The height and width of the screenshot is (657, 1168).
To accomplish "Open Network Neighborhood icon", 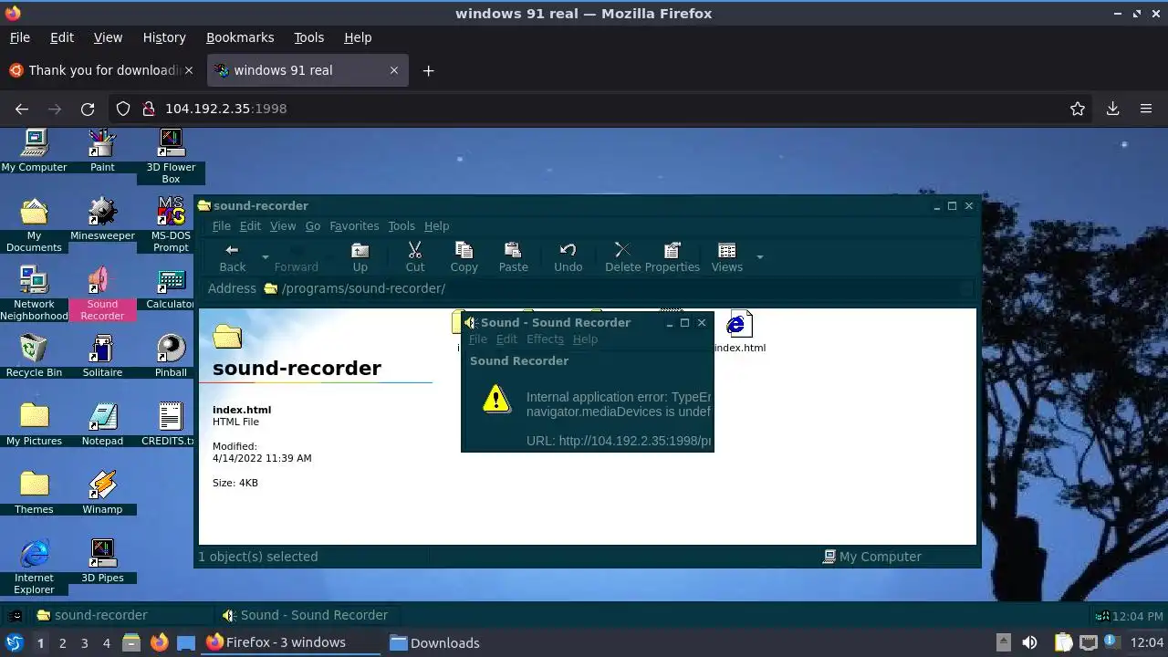I will pyautogui.click(x=34, y=293).
